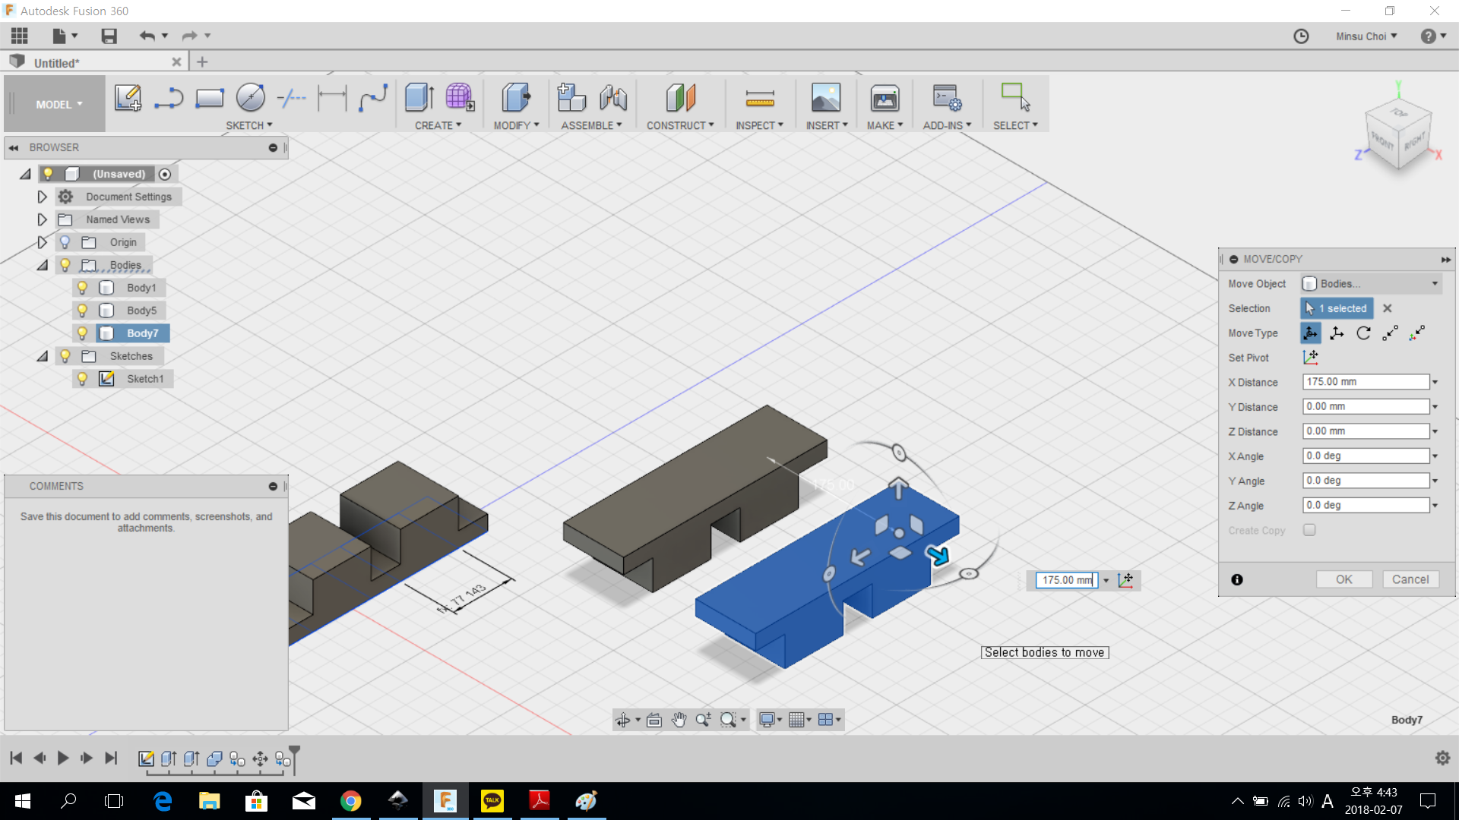Choose Point to Point move type
Viewport: 1459px width, 820px height.
coord(1391,333)
